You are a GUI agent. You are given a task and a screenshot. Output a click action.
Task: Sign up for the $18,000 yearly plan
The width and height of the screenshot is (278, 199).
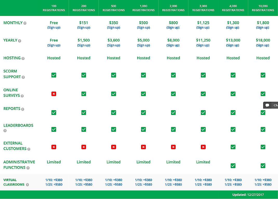pos(263,45)
